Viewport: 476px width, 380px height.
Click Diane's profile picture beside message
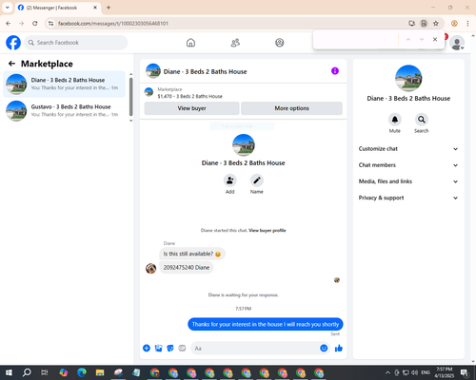tap(150, 268)
